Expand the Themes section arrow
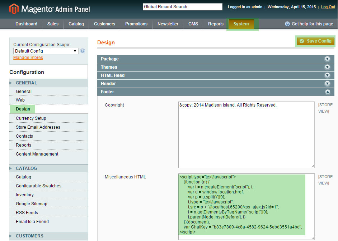The image size is (338, 241). pos(327,67)
